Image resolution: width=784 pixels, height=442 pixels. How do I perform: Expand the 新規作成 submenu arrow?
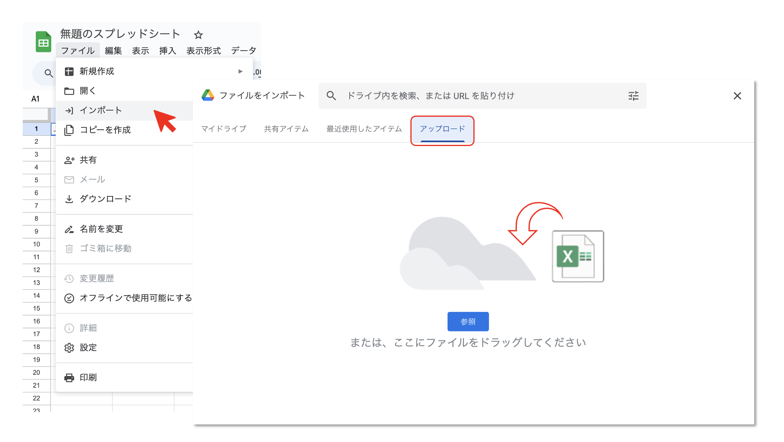(x=241, y=71)
